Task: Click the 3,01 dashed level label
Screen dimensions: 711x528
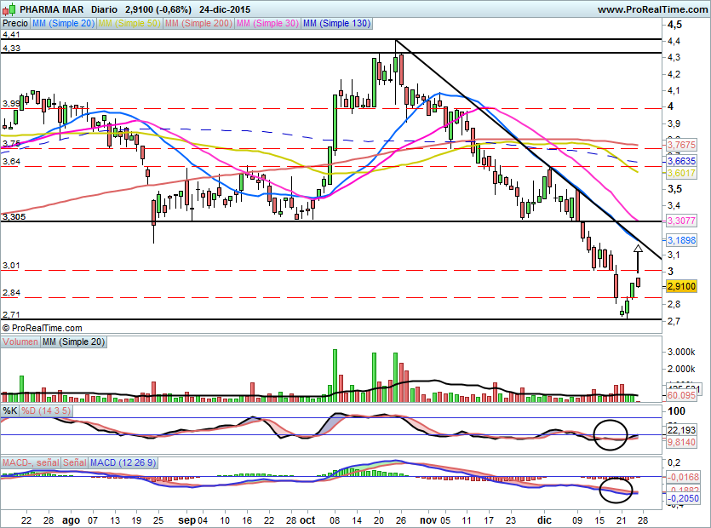Action: click(x=11, y=266)
